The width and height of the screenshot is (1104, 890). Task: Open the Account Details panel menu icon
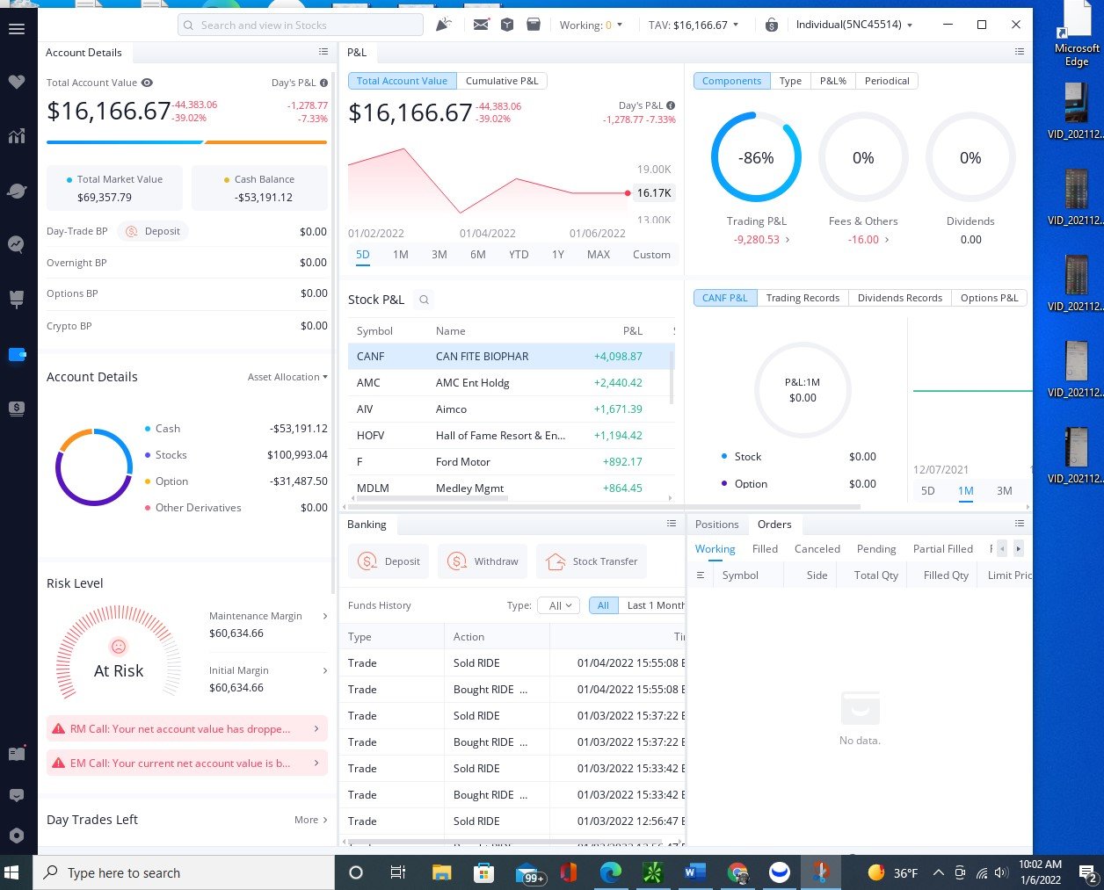coord(323,52)
